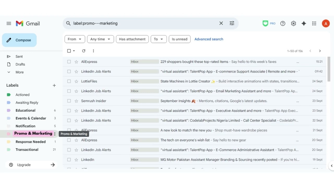Star the LottieFiles email
The width and height of the screenshot is (334, 188).
pos(76,81)
